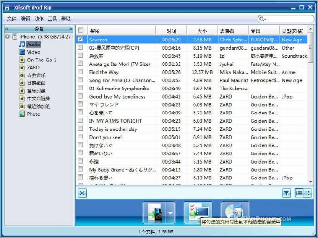Sort by 名称 column header
The height and width of the screenshot is (238, 318).
point(121,30)
